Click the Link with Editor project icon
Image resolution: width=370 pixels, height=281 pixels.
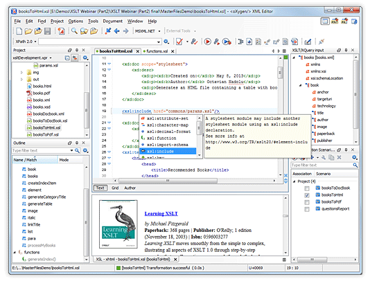point(75,57)
